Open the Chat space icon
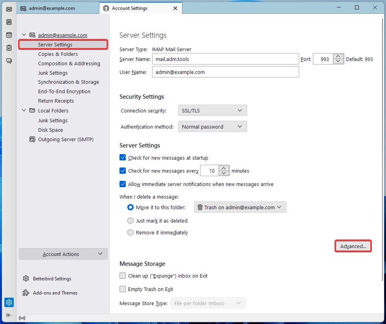This screenshot has height=324, width=386. coord(9,61)
